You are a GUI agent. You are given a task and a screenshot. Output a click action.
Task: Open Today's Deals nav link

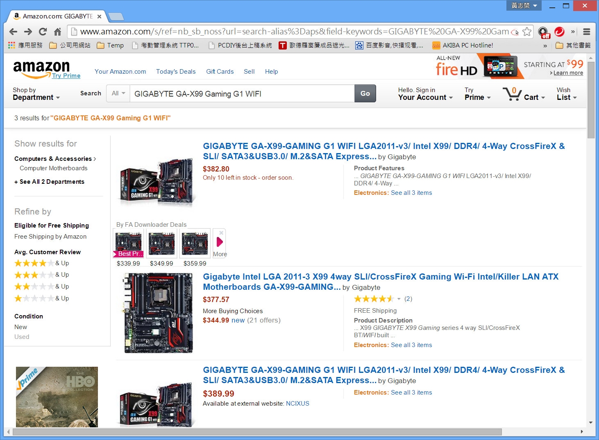tap(176, 72)
